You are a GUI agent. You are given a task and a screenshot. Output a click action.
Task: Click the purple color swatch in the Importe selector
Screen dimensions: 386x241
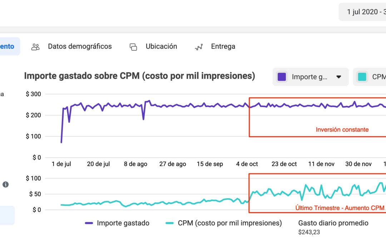tap(282, 76)
